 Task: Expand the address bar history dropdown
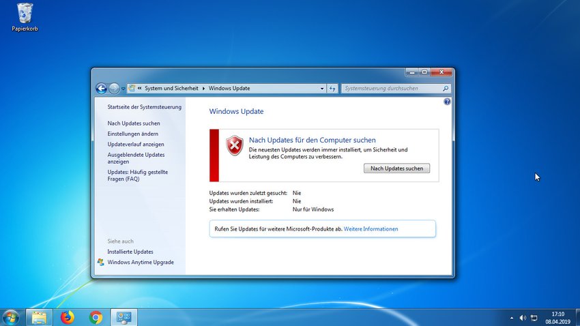pyautogui.click(x=322, y=89)
